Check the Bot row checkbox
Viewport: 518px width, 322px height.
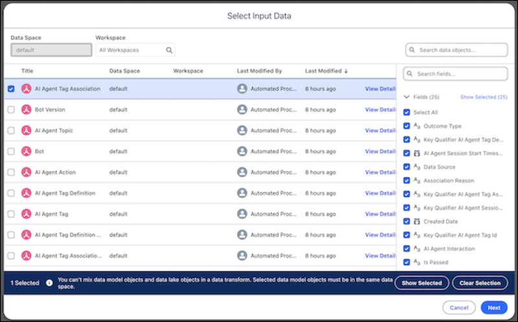[11, 151]
